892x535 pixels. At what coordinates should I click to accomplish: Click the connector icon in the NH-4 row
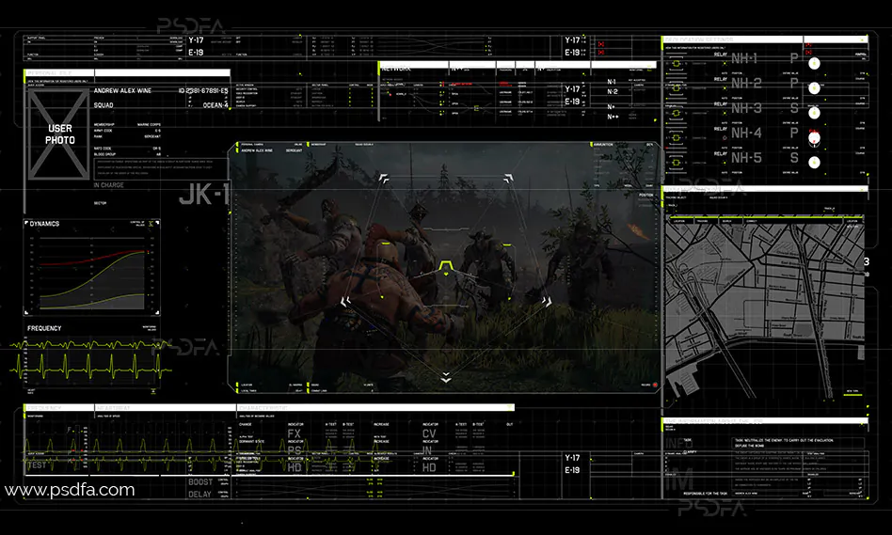click(676, 137)
